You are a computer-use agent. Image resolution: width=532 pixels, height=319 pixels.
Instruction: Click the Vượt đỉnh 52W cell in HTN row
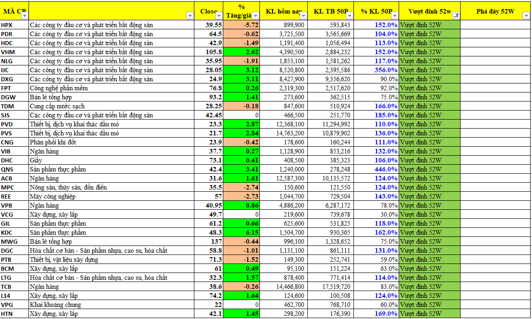pos(429,314)
